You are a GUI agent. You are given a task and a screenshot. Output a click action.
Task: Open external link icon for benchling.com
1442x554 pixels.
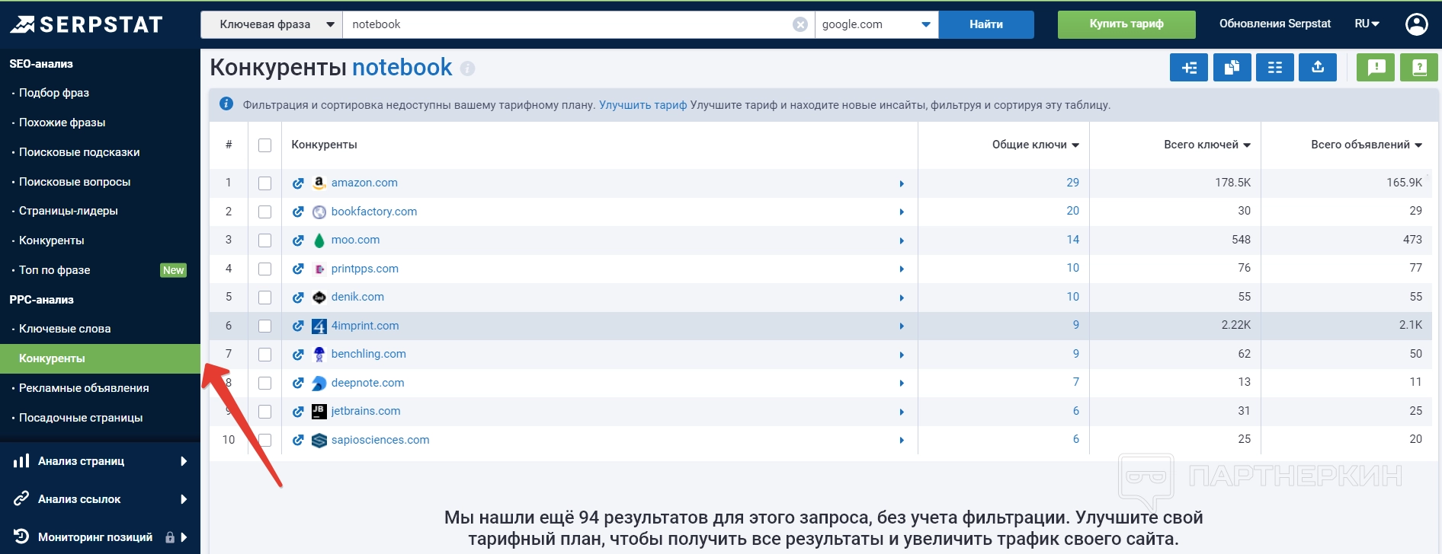tap(298, 355)
